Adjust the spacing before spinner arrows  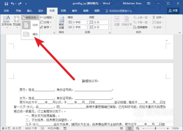point(109,22)
